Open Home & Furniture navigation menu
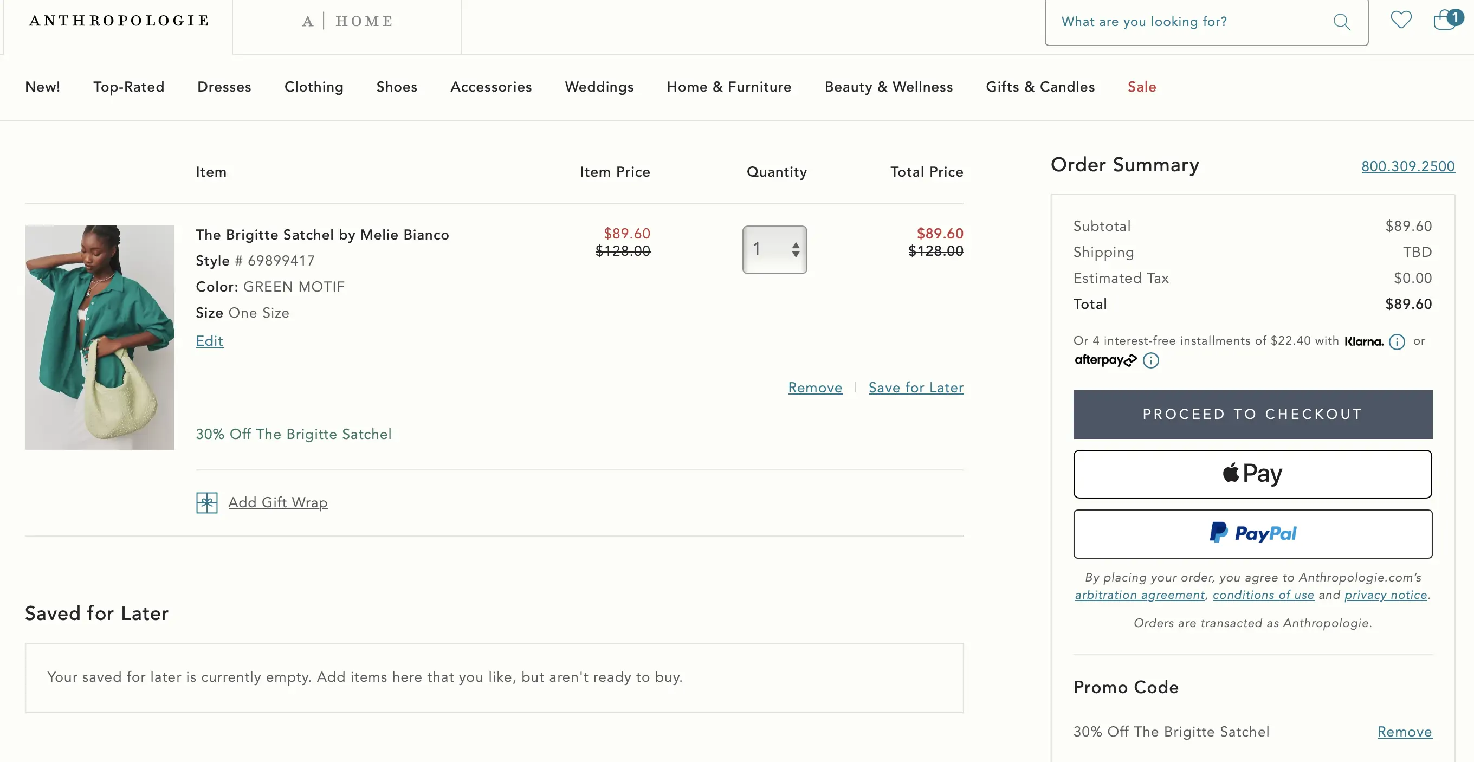The height and width of the screenshot is (762, 1474). (728, 87)
